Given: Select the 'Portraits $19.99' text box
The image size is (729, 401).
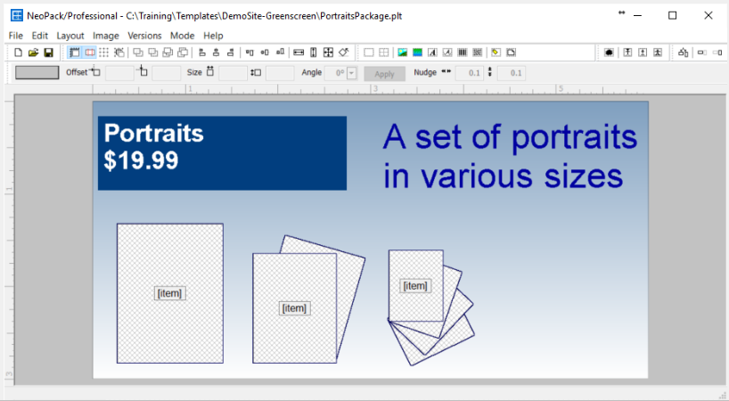Looking at the screenshot, I should (x=222, y=153).
